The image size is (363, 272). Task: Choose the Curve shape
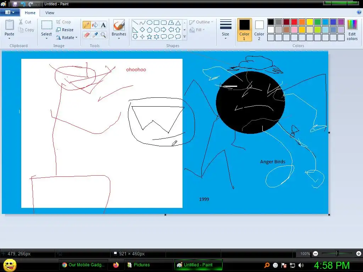coord(143,22)
